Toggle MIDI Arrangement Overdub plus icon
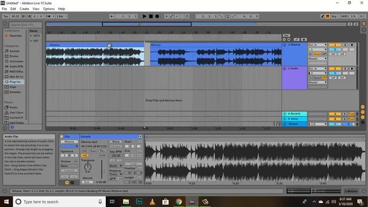368x207 pixels. (x=166, y=16)
